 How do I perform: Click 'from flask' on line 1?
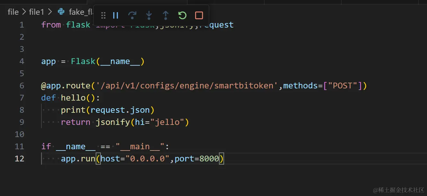click(x=66, y=25)
